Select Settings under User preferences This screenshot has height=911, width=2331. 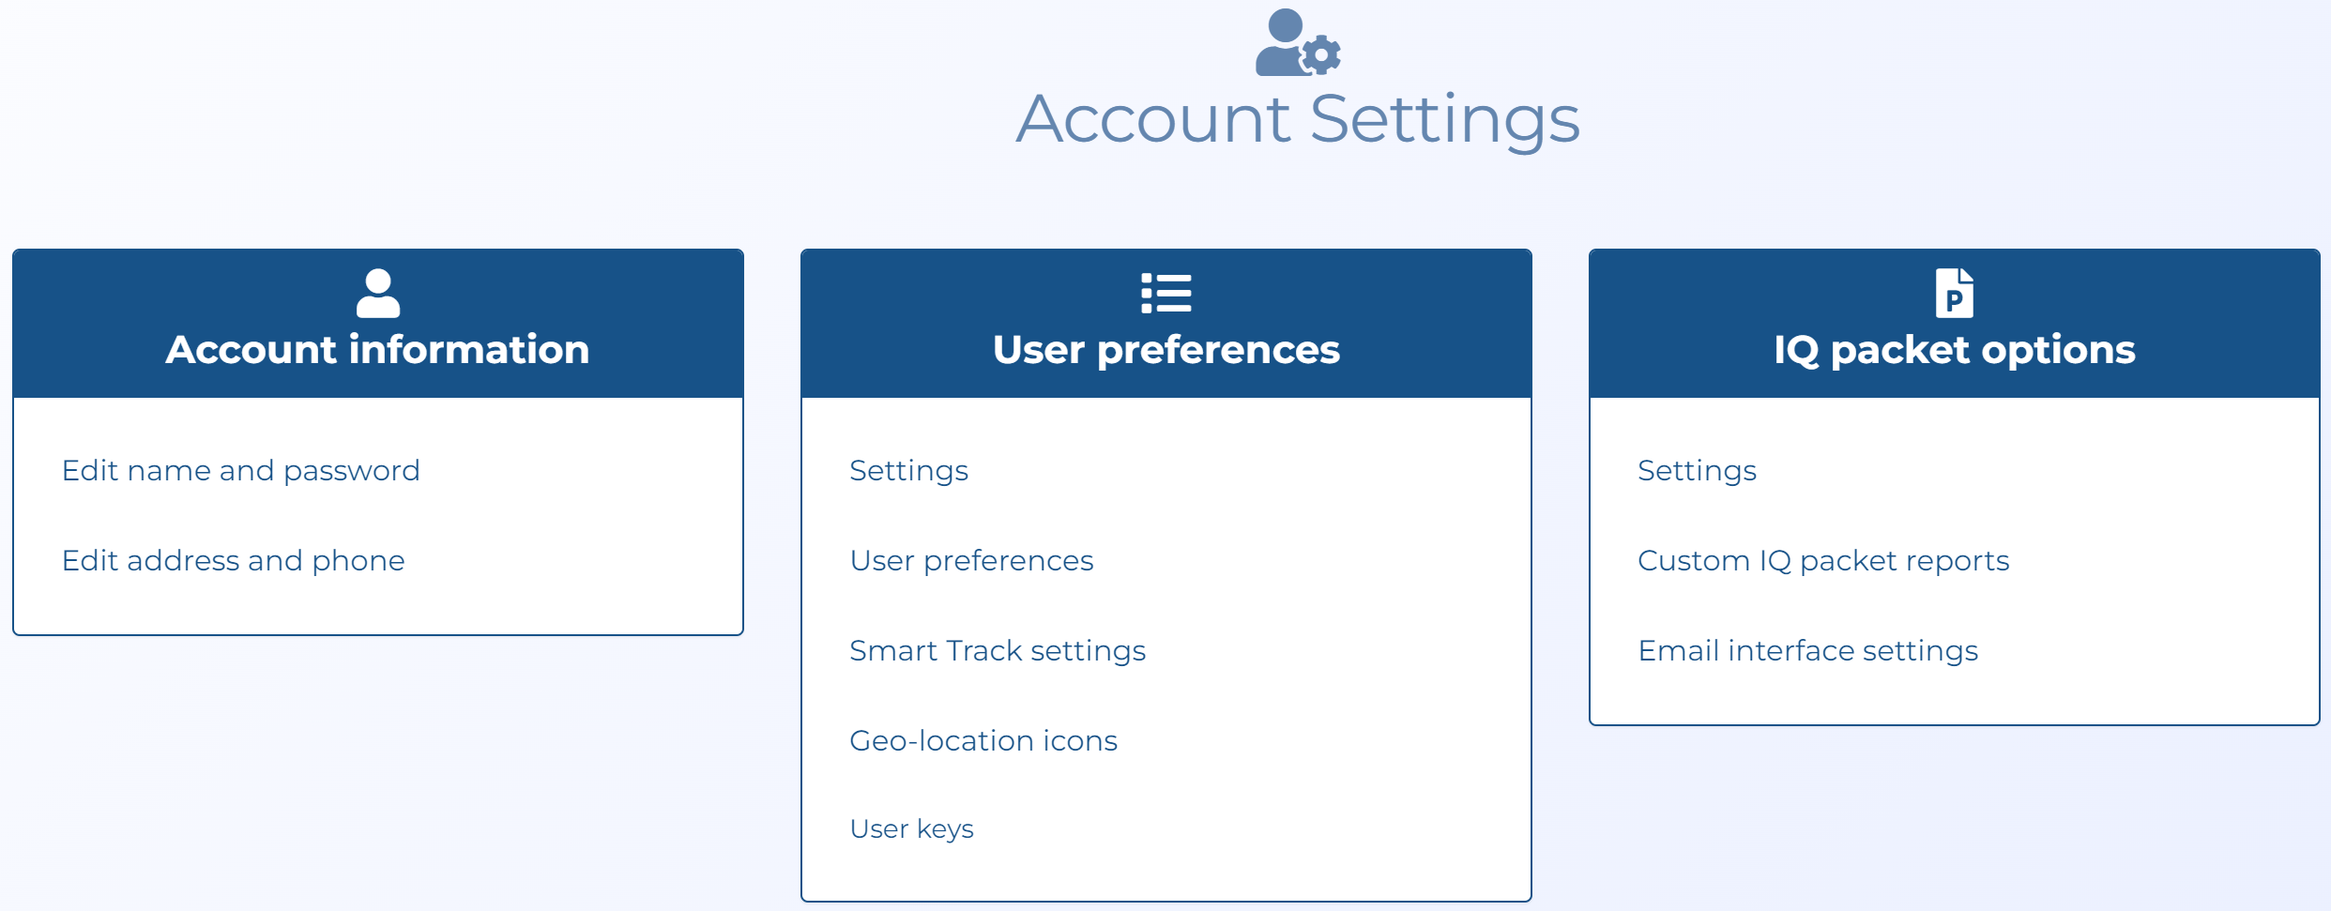(908, 470)
